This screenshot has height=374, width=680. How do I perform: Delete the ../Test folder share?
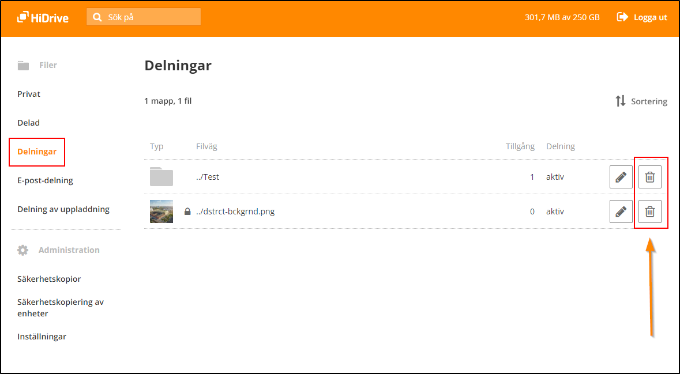point(649,177)
